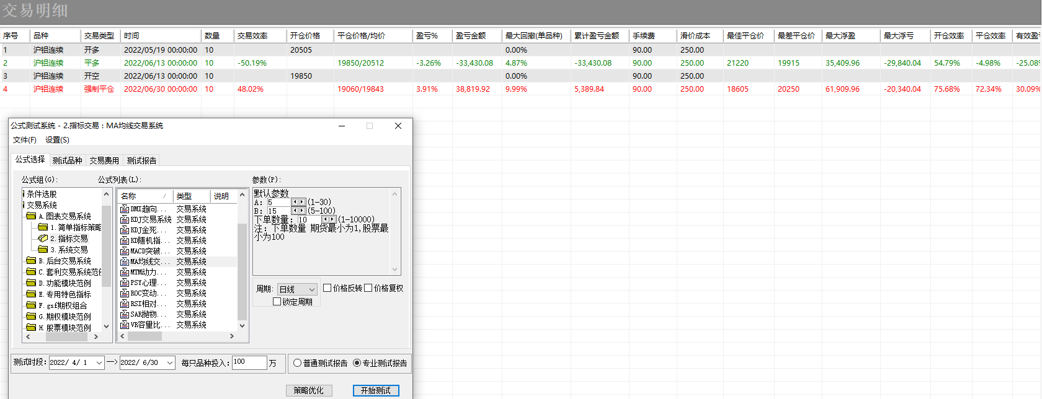Select 条件选股 in formula group tree
The width and height of the screenshot is (1042, 399).
pos(42,194)
